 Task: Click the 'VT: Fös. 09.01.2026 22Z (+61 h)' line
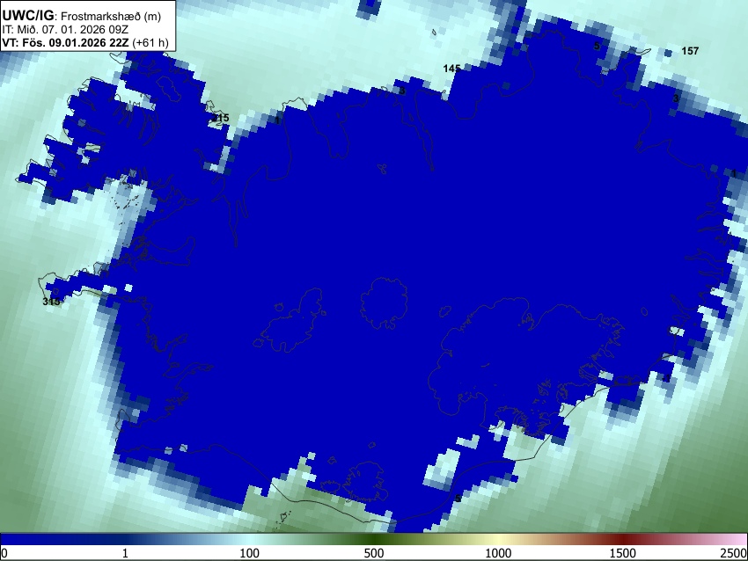[x=85, y=42]
